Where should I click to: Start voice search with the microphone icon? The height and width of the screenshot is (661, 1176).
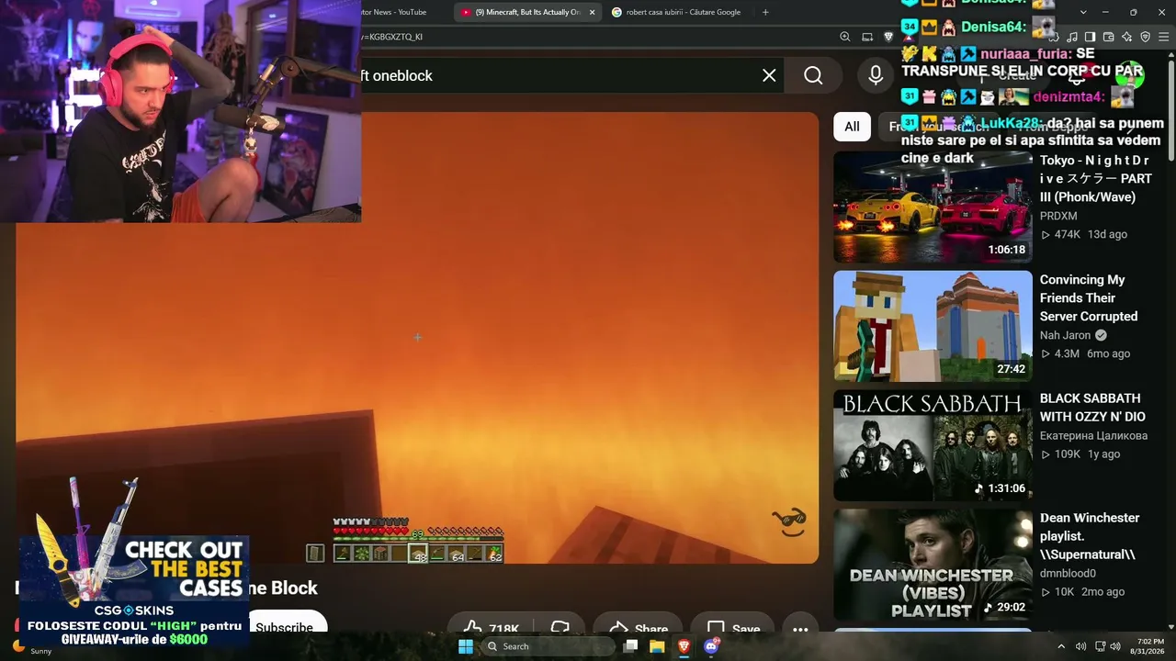[876, 75]
